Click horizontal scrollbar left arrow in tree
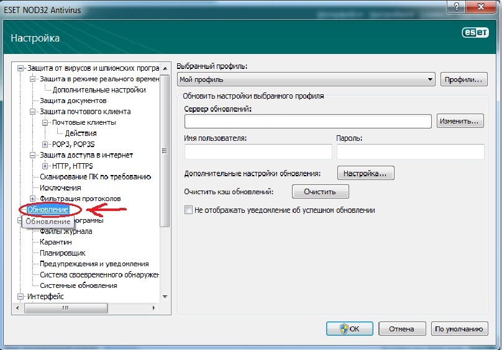502x350 pixels. [17, 308]
